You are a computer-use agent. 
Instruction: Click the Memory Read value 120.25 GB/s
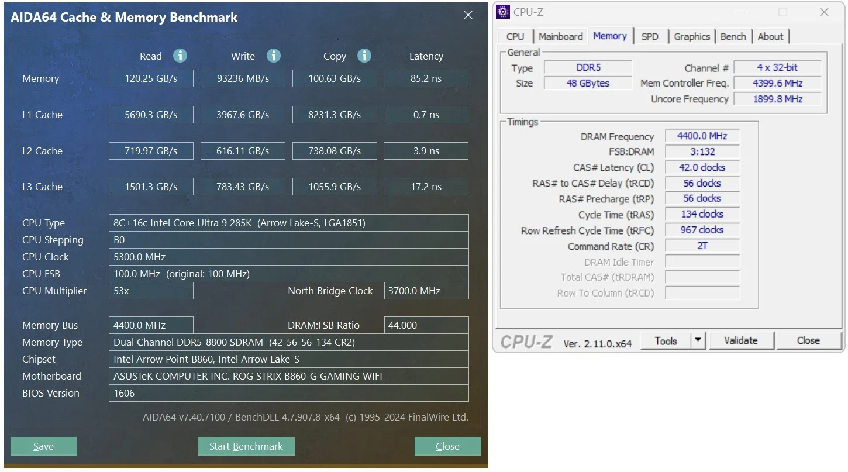point(151,78)
